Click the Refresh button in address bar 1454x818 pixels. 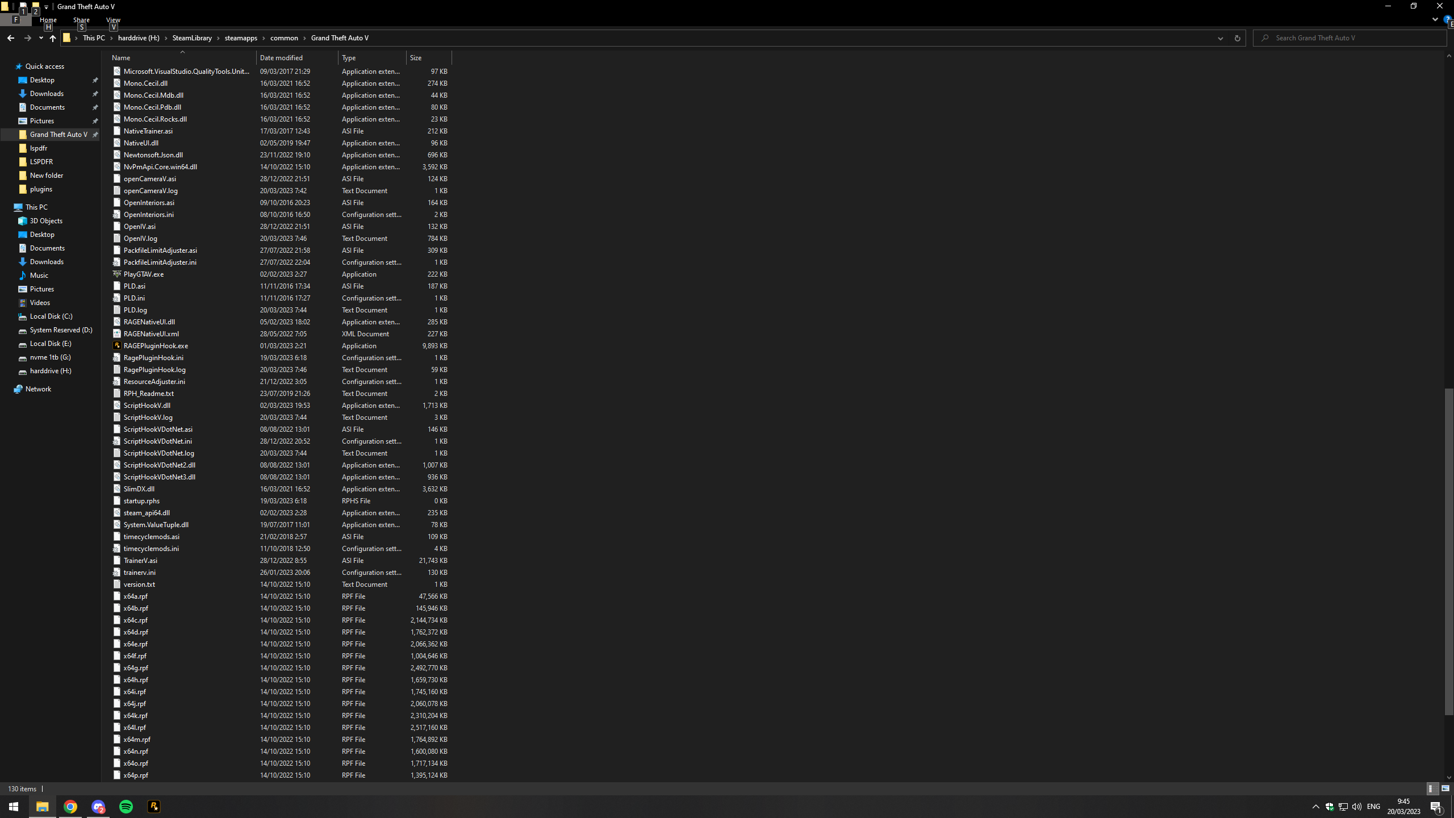(1237, 38)
